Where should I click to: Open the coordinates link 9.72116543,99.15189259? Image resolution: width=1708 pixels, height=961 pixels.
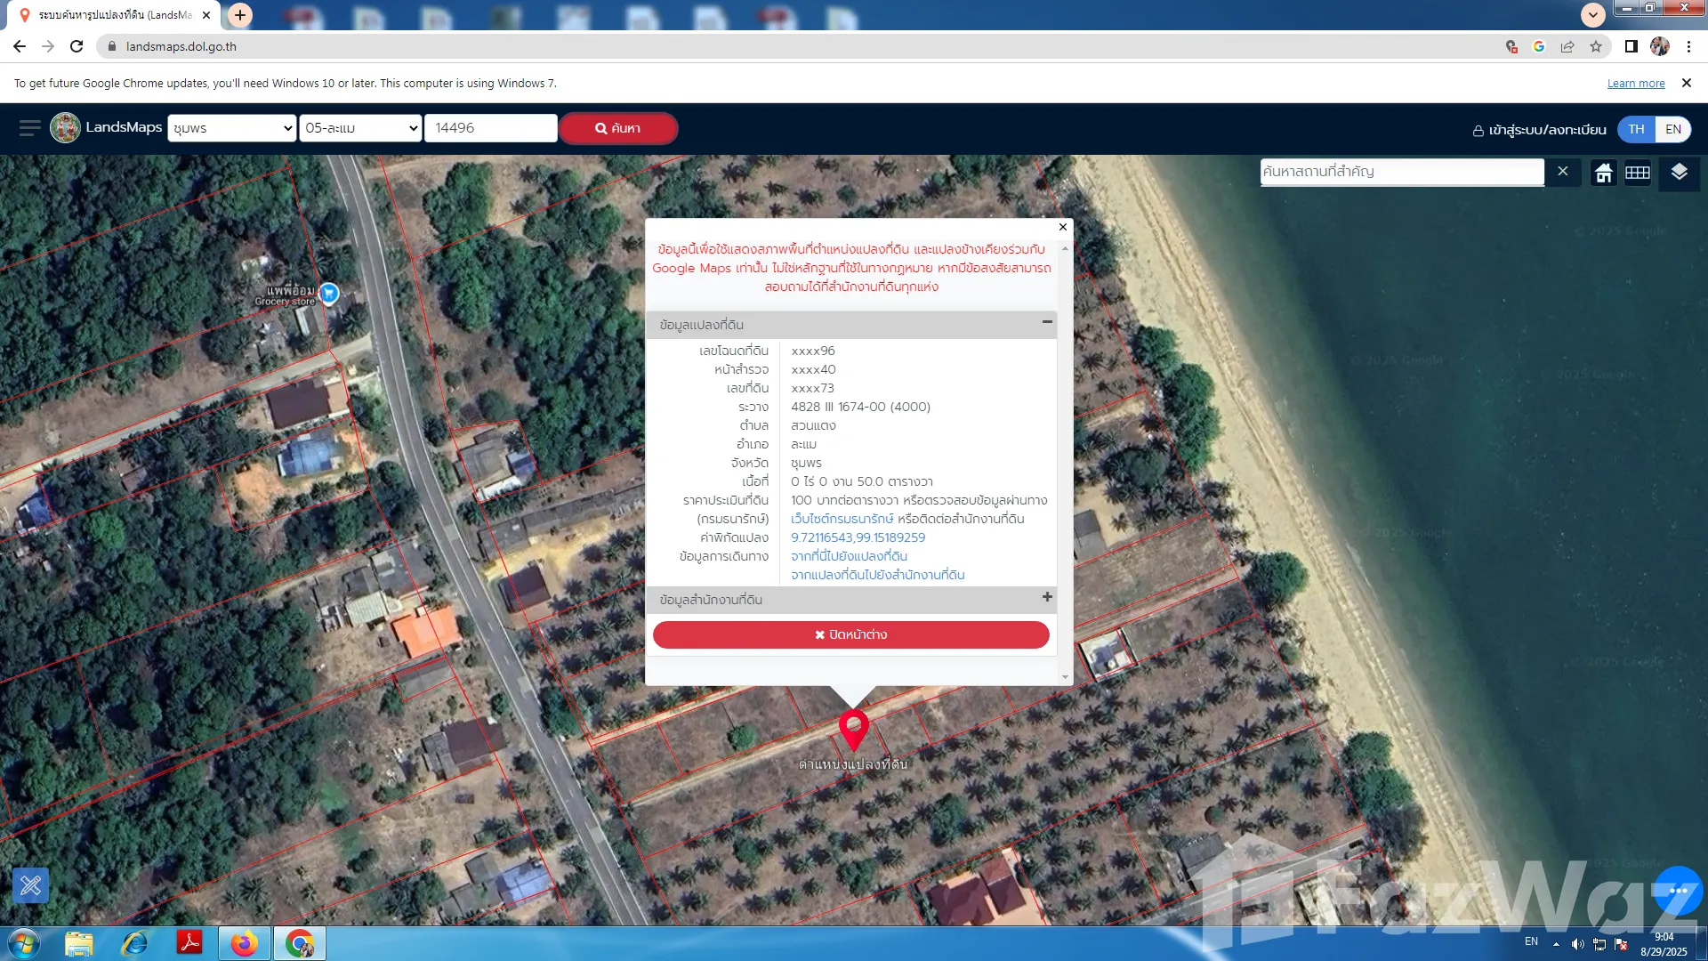[x=858, y=537]
